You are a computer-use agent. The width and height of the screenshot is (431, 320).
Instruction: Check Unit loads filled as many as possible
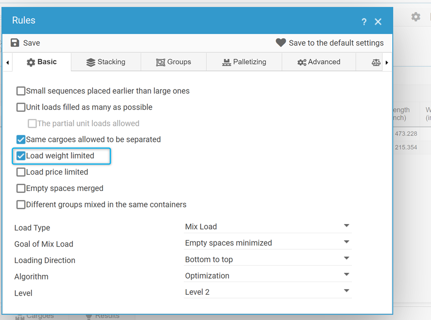[21, 107]
